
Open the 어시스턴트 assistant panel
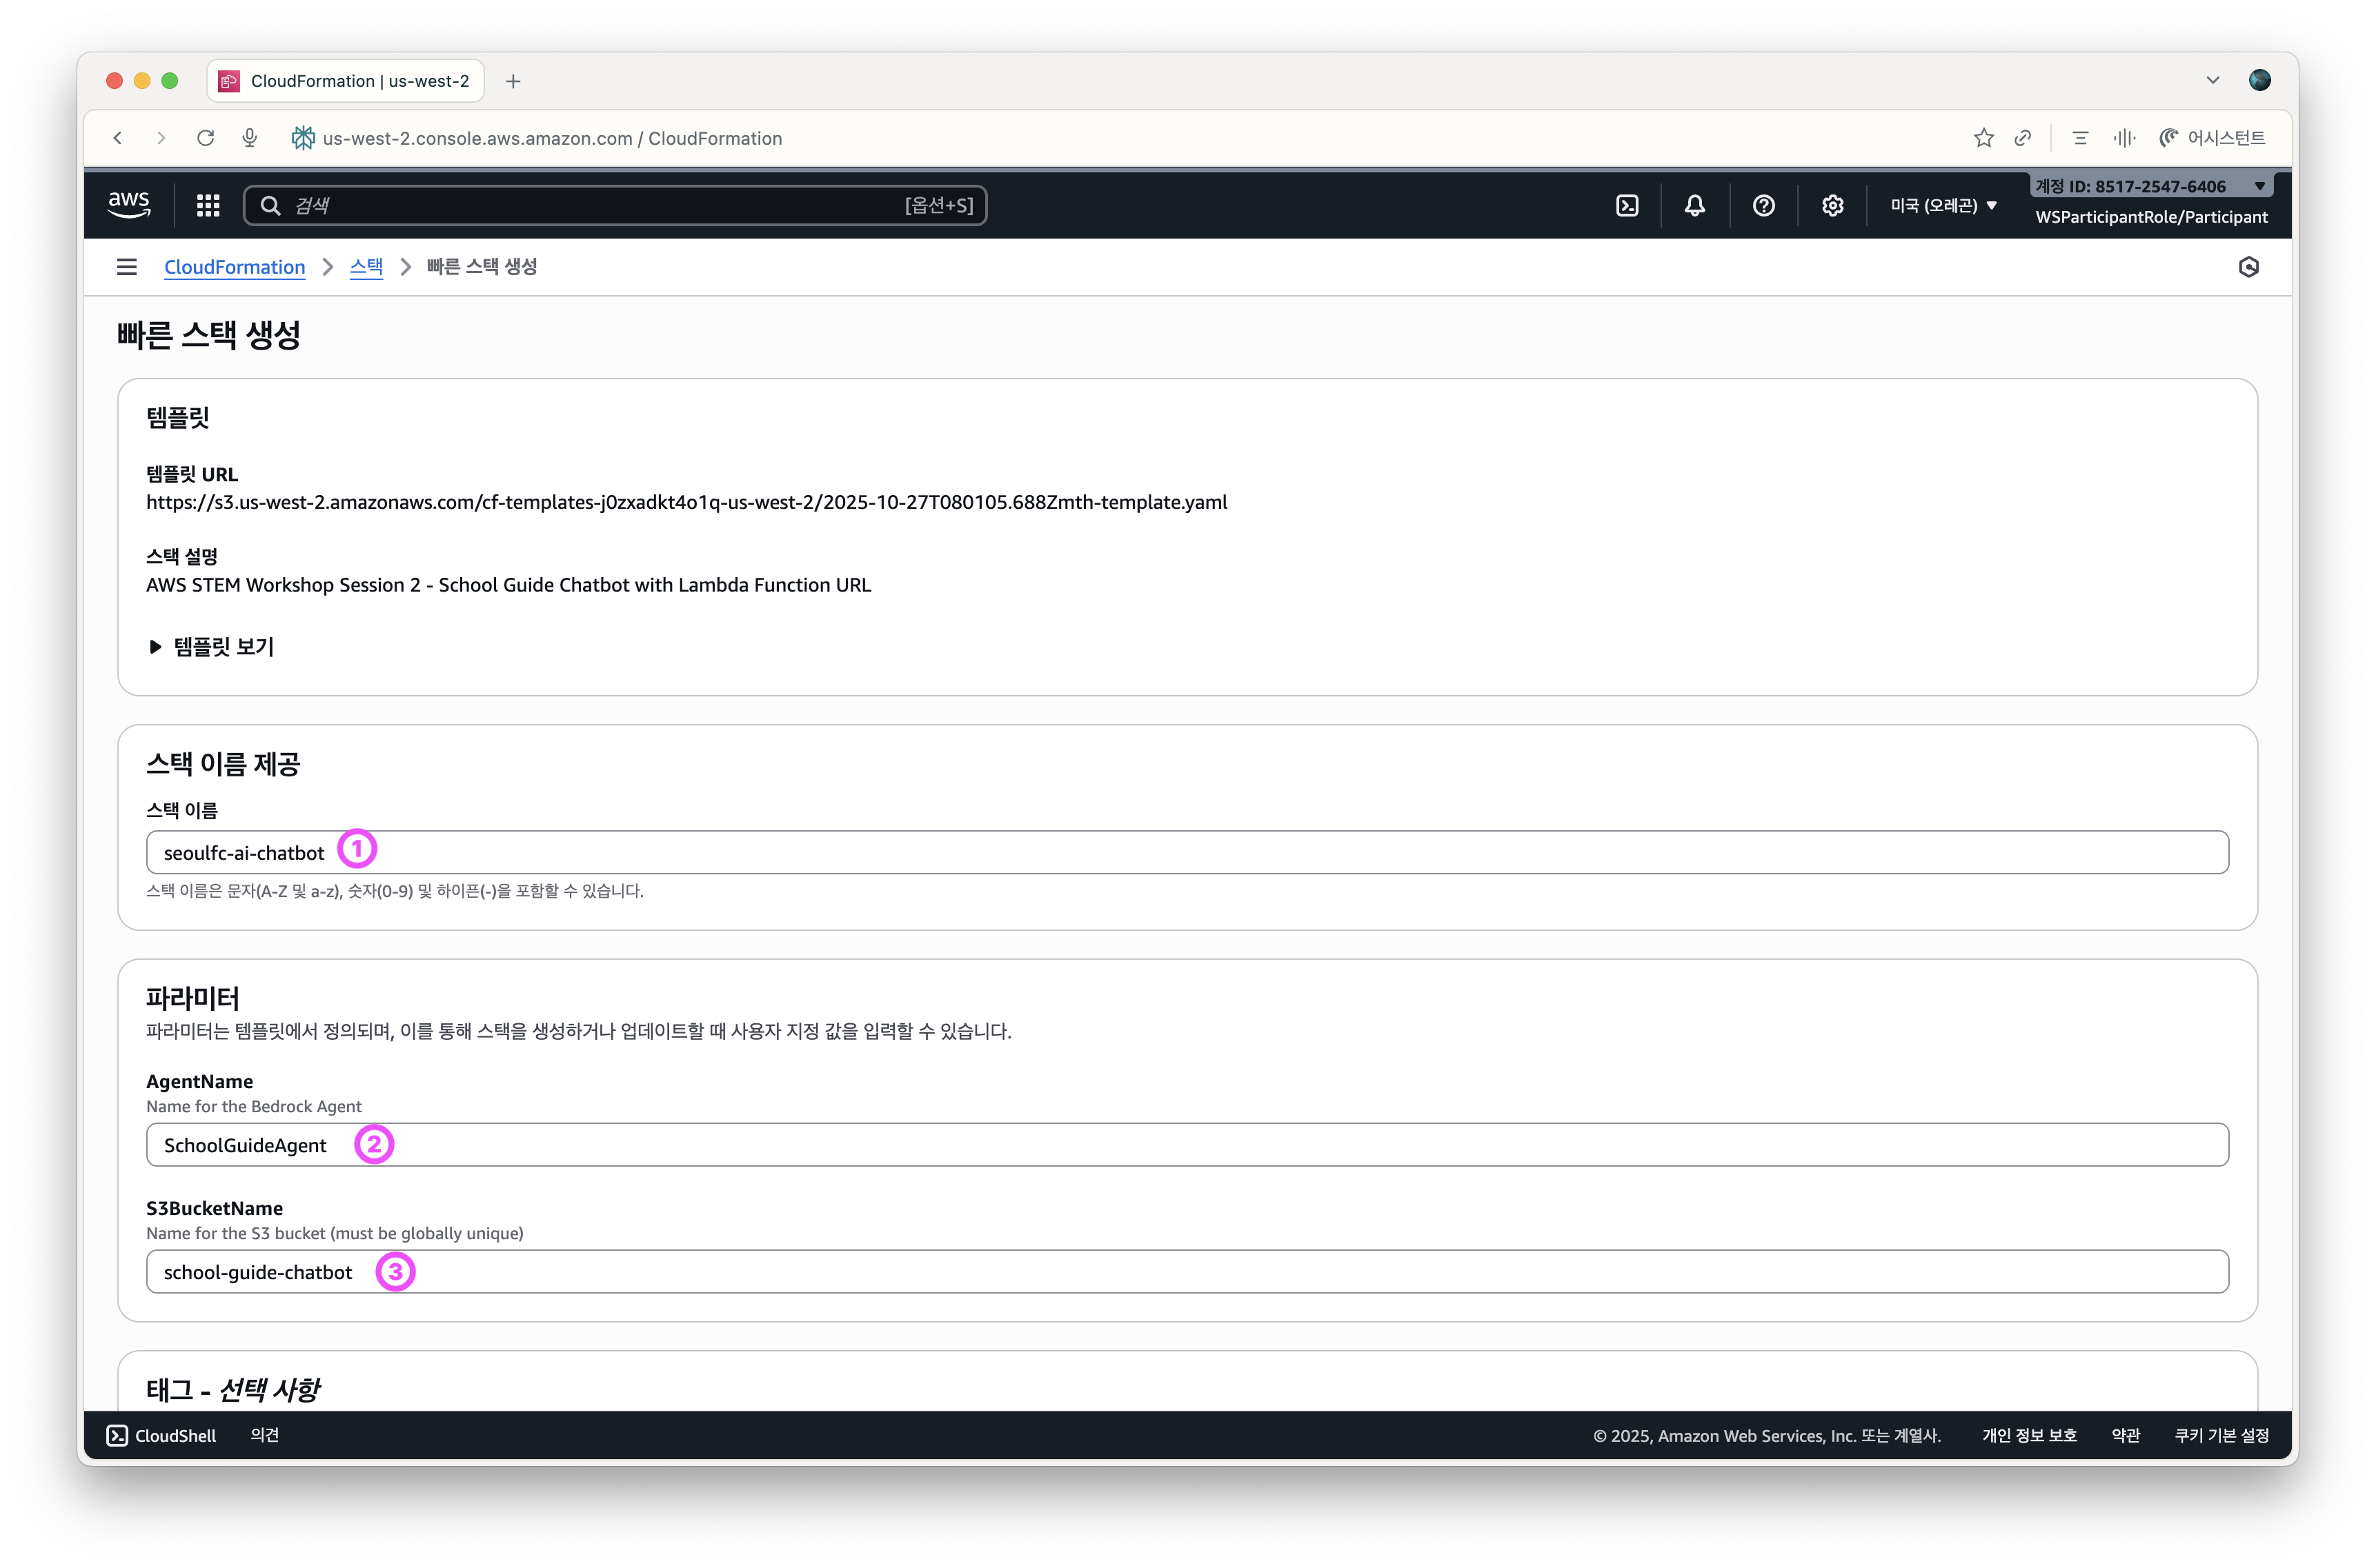[2212, 138]
